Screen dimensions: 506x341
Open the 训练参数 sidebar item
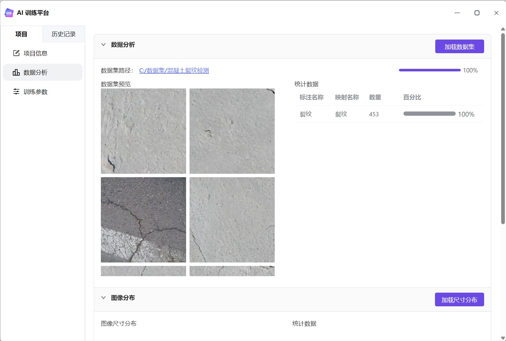coord(43,92)
